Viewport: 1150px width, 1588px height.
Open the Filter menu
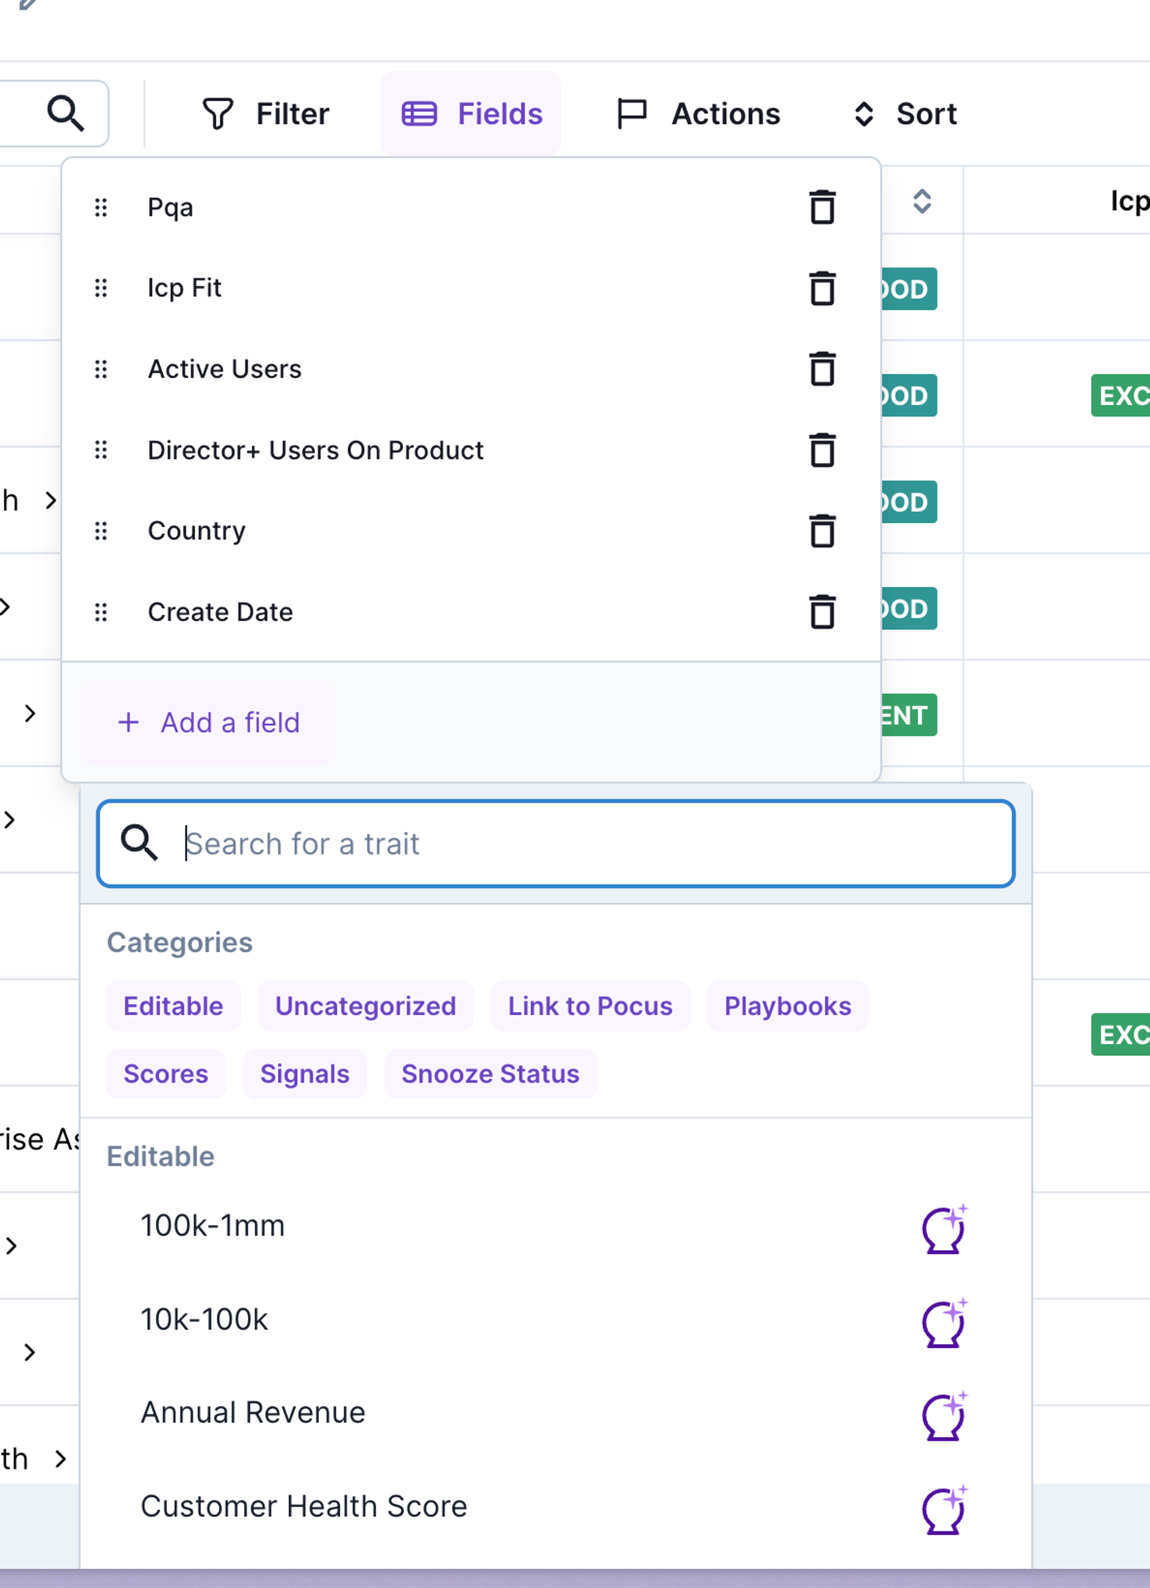tap(265, 114)
